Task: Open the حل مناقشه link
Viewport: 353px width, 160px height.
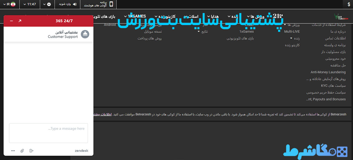Action: coord(338,65)
